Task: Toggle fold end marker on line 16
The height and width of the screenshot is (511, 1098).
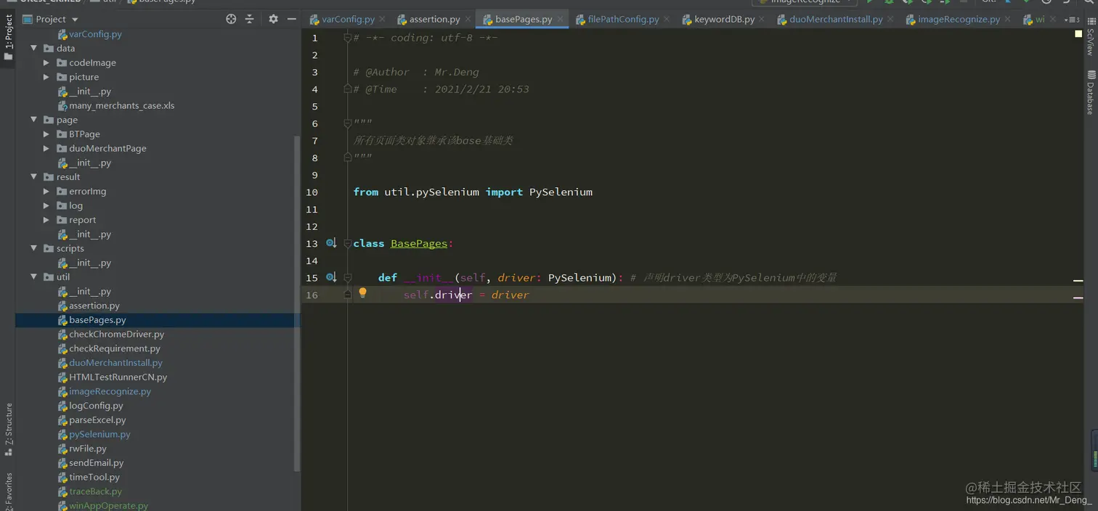Action: [348, 295]
